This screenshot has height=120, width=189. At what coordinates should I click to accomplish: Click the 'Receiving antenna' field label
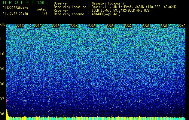pos(69,14)
